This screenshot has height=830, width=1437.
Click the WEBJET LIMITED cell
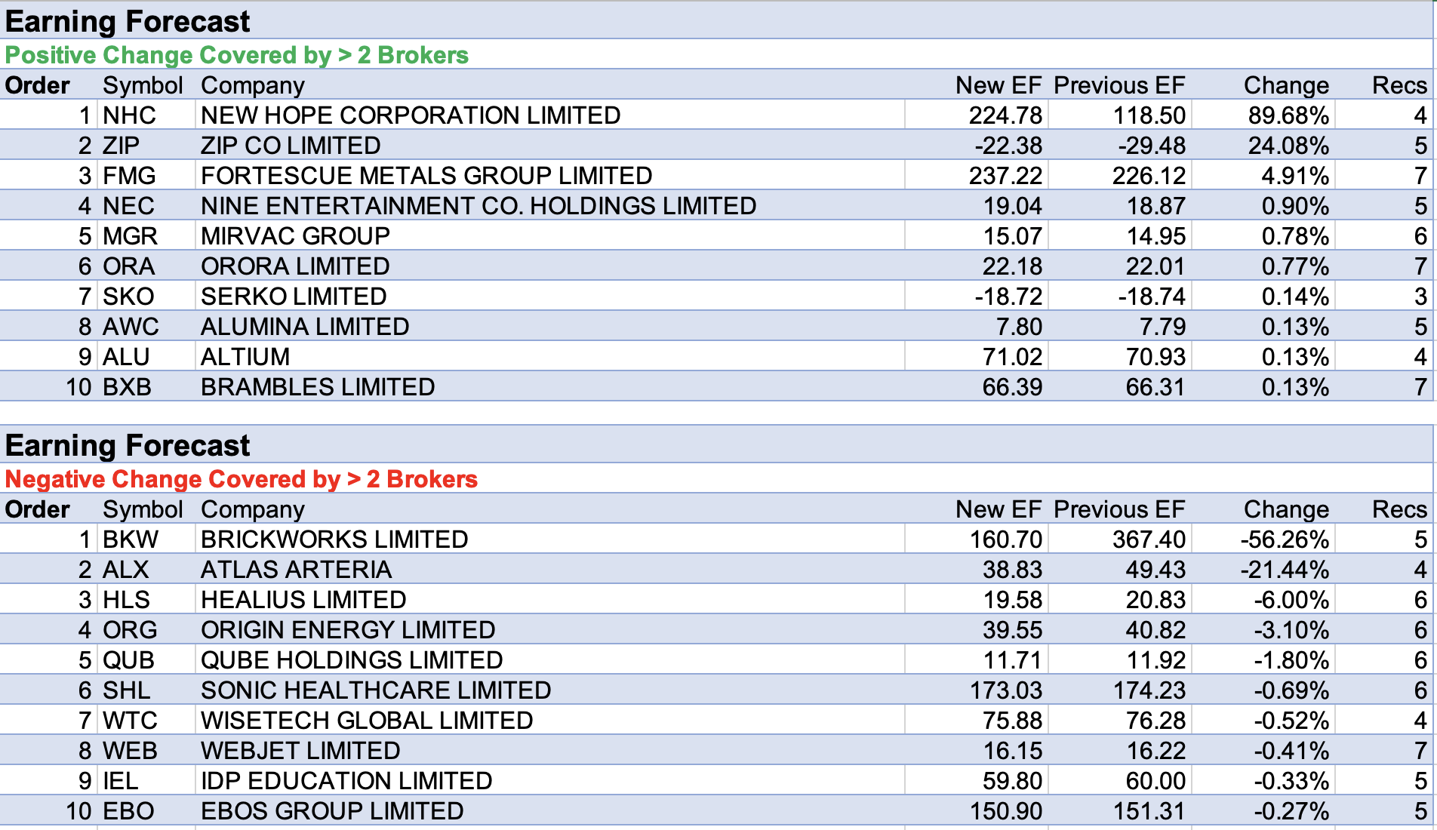tap(300, 751)
